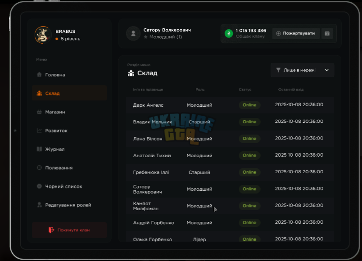This screenshot has width=362, height=261.
Task: Click the Молодший role of Дарк Ангелс
Action: tap(199, 105)
